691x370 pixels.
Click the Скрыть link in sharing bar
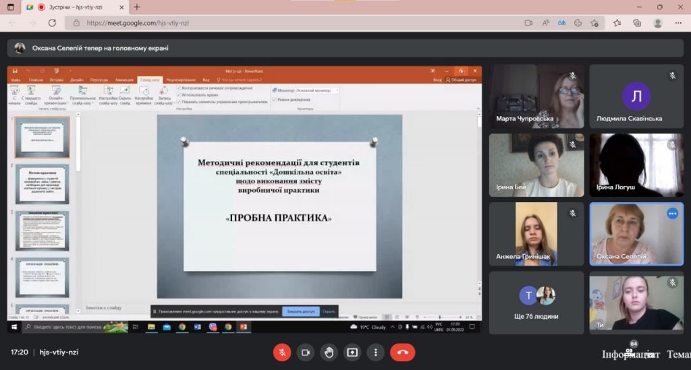click(329, 311)
